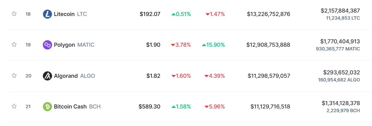Star Polygon to add to watchlist
372x126 pixels.
[14, 45]
